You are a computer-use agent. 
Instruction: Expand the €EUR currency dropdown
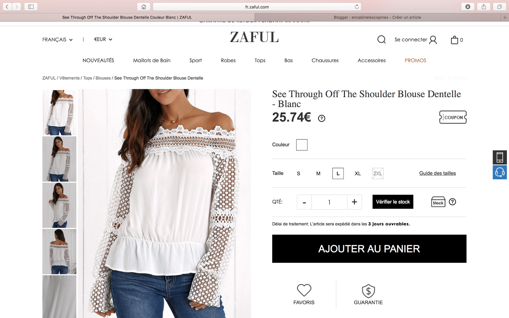[103, 39]
